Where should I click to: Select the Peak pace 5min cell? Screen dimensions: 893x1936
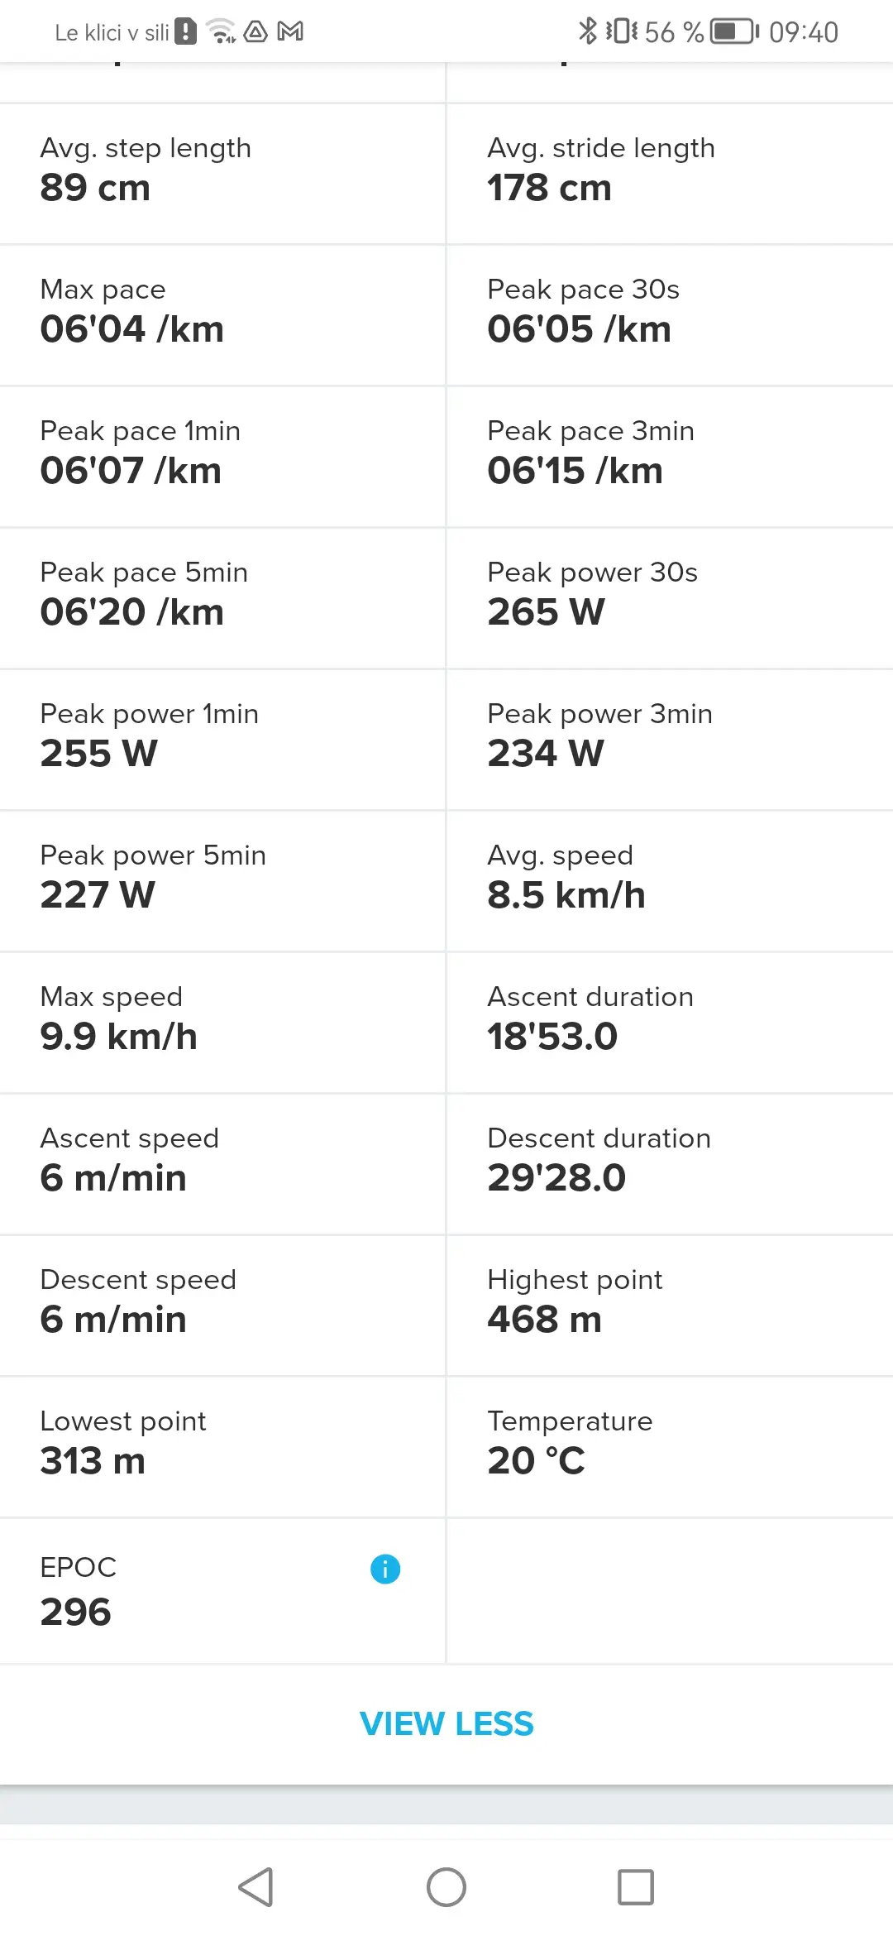tap(222, 597)
